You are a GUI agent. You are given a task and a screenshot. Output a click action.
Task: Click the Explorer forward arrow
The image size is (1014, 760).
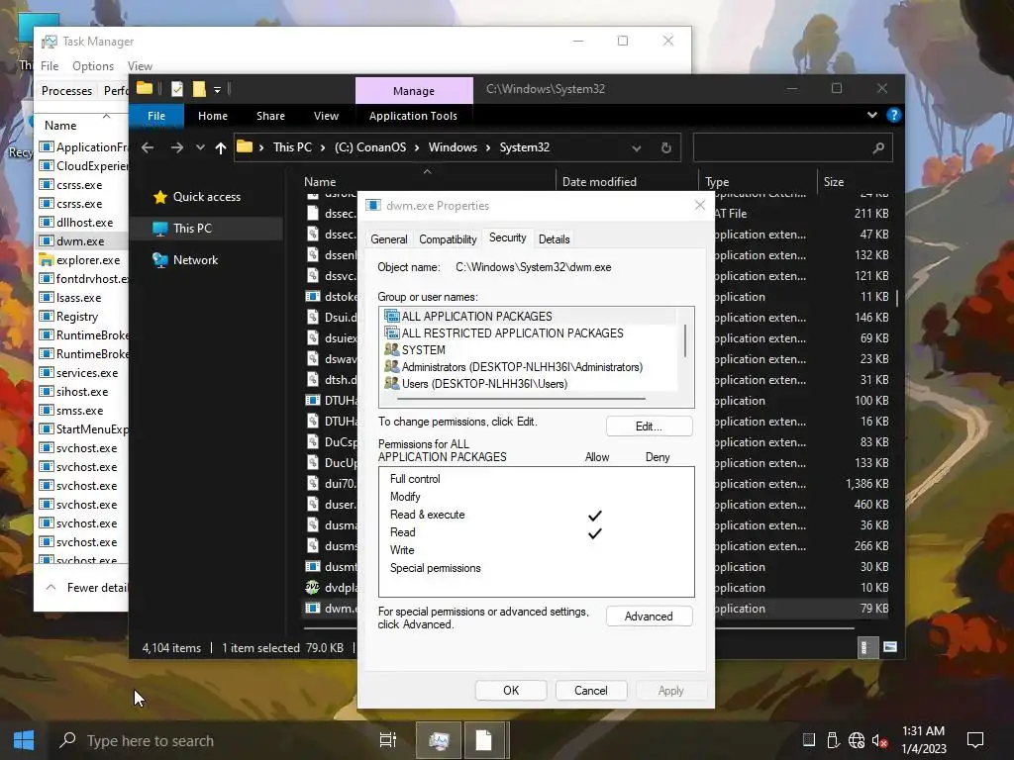(176, 148)
